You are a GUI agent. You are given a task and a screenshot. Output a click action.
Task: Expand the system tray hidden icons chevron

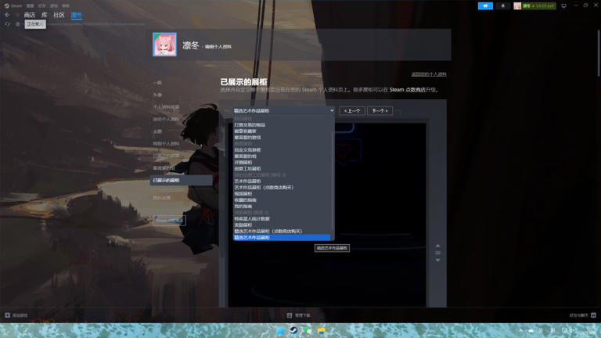[x=520, y=331]
